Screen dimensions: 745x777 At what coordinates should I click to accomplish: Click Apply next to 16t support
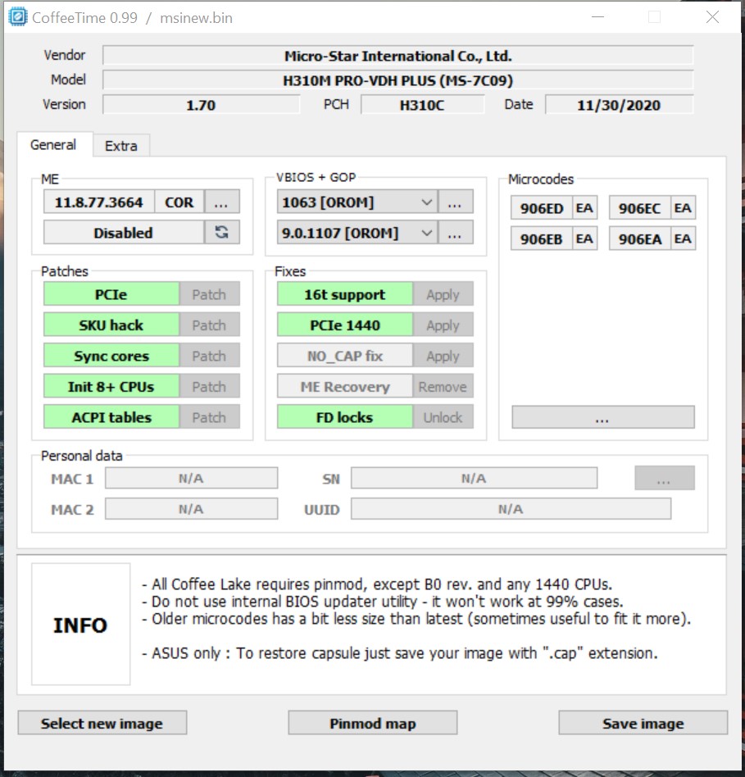443,294
